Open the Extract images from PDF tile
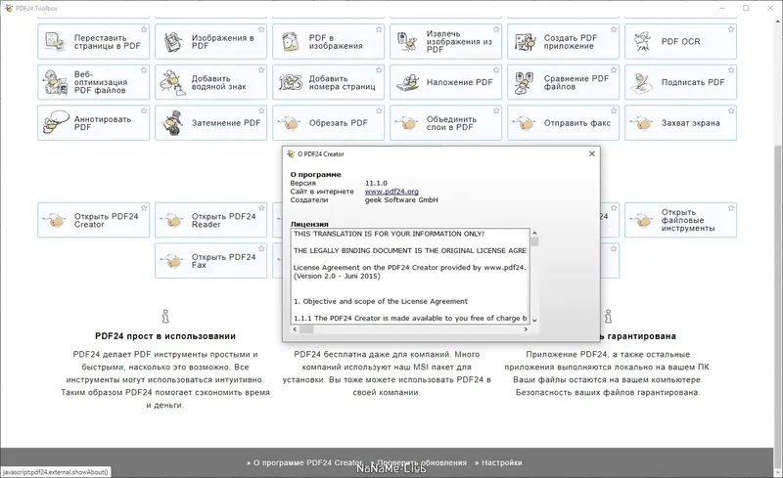Image resolution: width=783 pixels, height=478 pixels. click(445, 41)
